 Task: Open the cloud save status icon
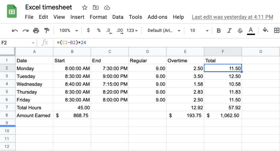(107, 7)
